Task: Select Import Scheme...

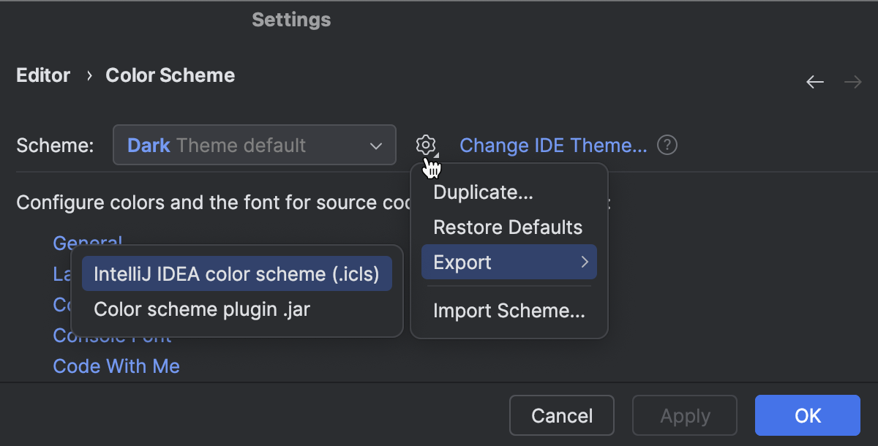Action: coord(509,311)
